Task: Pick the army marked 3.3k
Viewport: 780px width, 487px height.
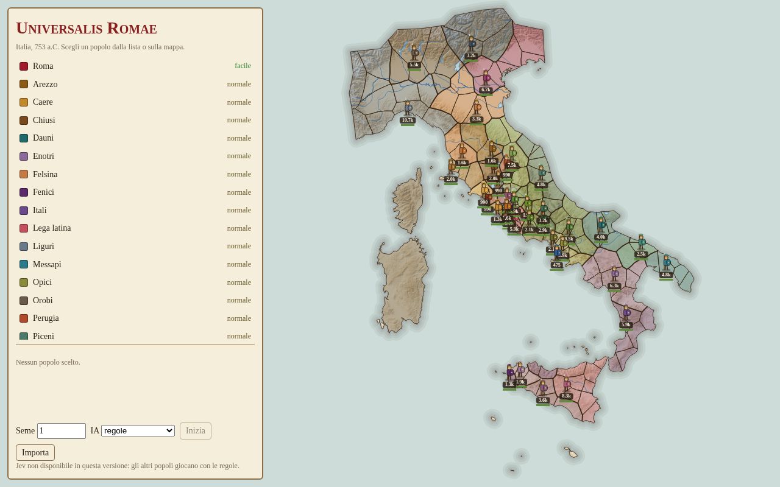Action: [477, 111]
